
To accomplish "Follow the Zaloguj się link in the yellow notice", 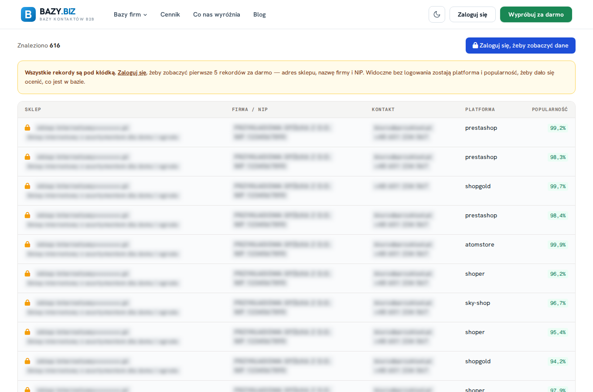I will [132, 73].
